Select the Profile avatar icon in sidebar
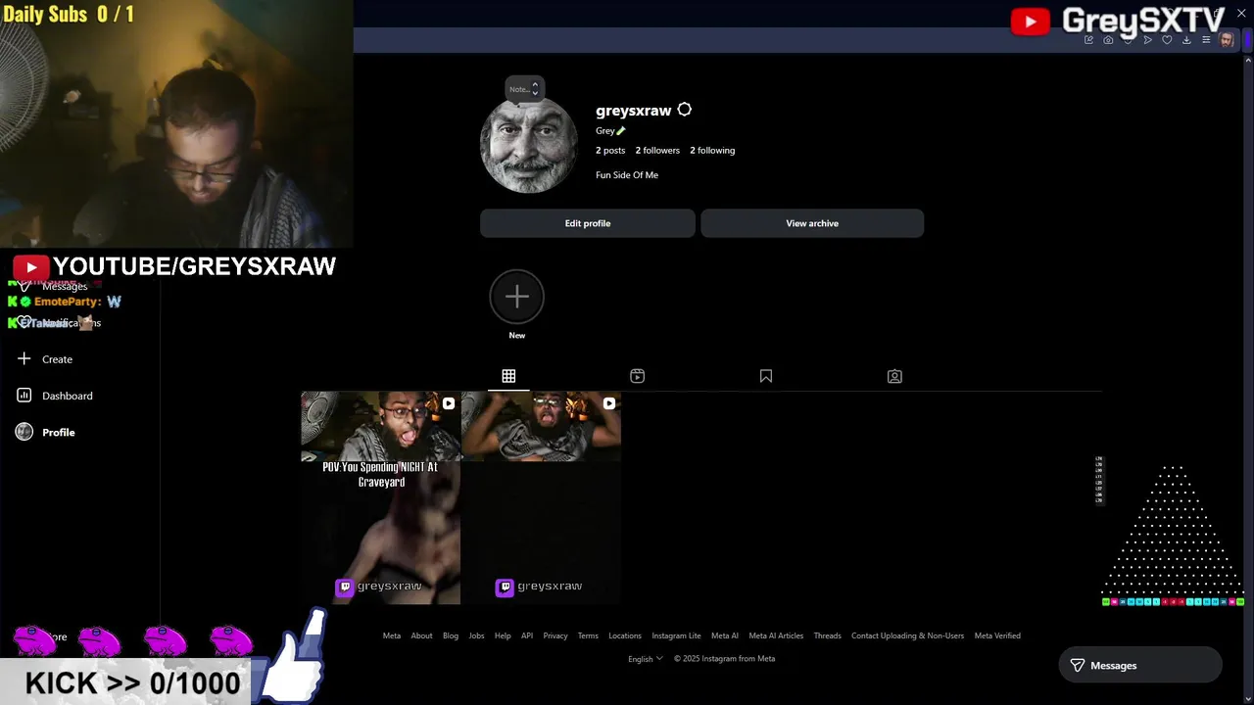The height and width of the screenshot is (705, 1254). tap(24, 432)
